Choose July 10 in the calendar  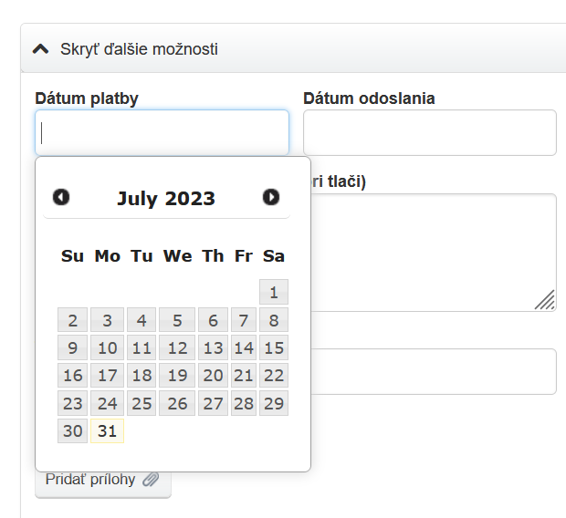pyautogui.click(x=108, y=347)
